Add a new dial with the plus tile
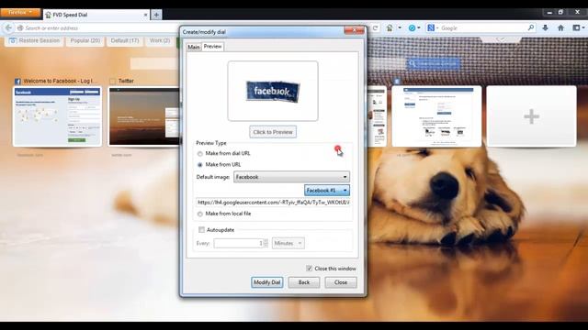The image size is (588, 330). pyautogui.click(x=531, y=116)
